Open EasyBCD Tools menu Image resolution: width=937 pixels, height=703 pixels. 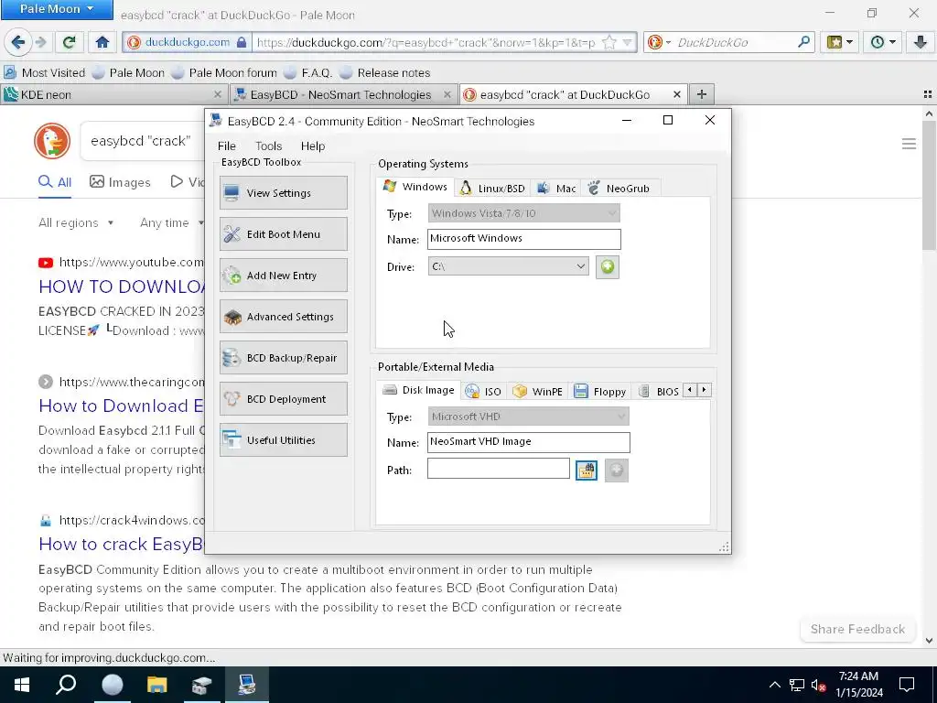pyautogui.click(x=268, y=146)
